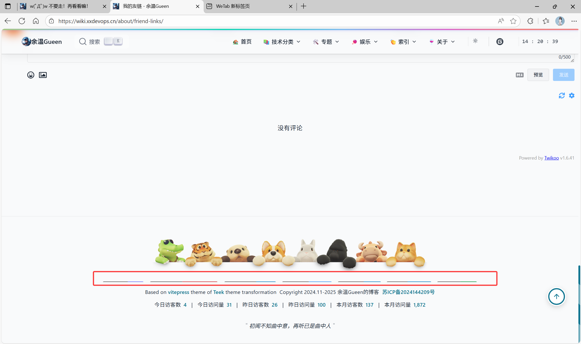Add this page to favorites star

(513, 21)
